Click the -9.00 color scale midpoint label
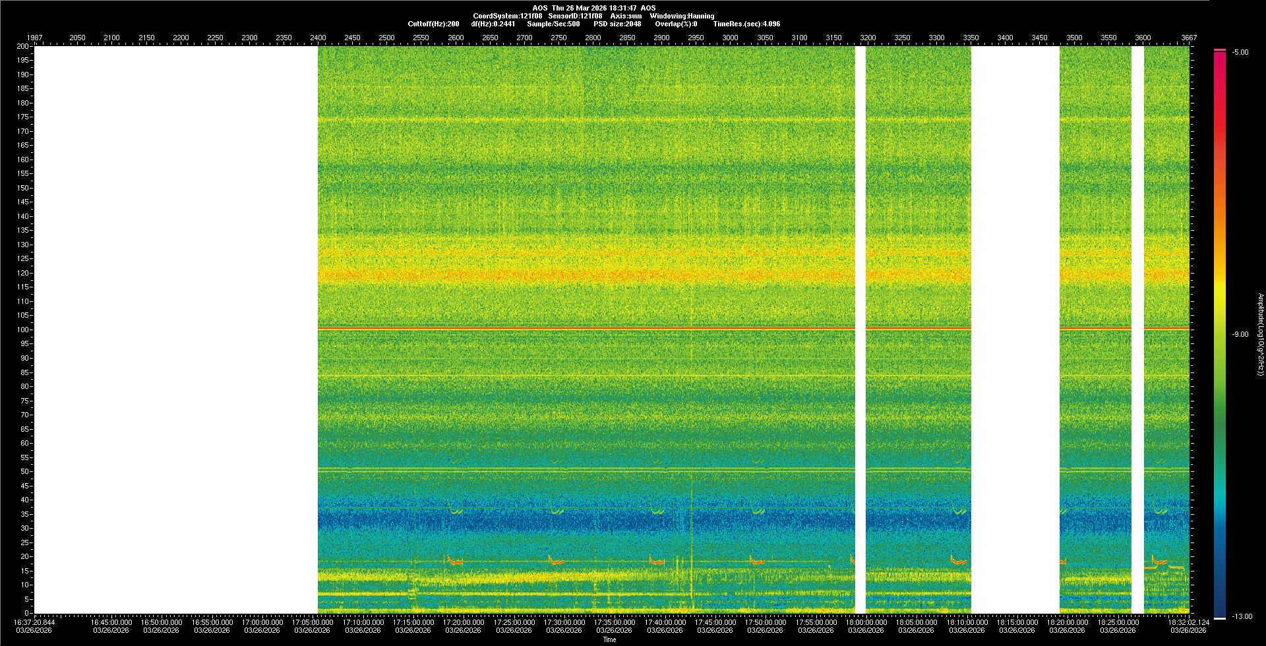 coord(1240,334)
